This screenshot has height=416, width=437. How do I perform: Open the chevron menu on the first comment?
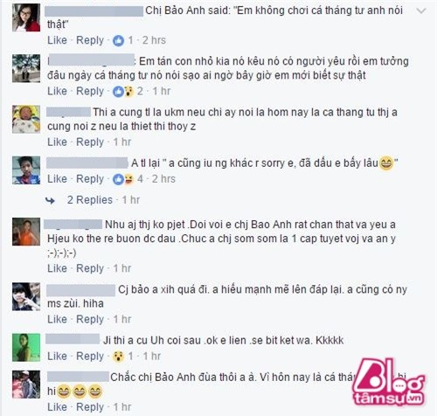click(421, 11)
